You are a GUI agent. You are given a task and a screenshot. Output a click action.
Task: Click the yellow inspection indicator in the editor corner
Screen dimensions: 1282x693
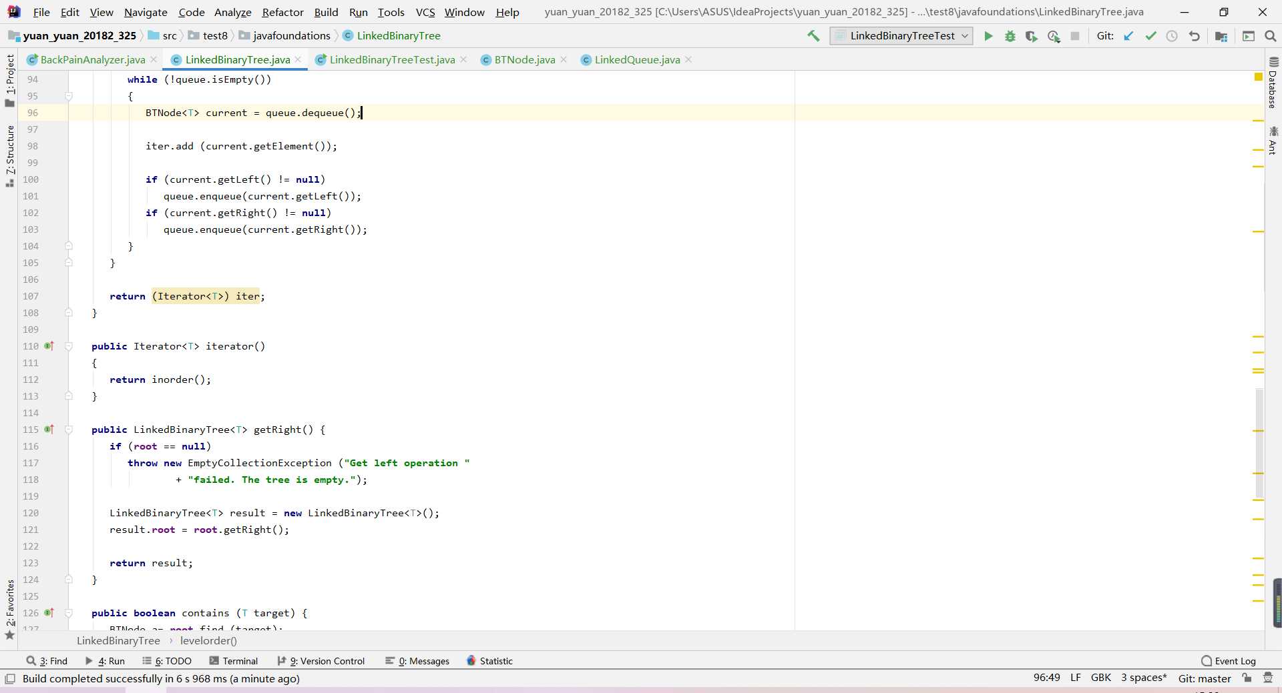1259,77
